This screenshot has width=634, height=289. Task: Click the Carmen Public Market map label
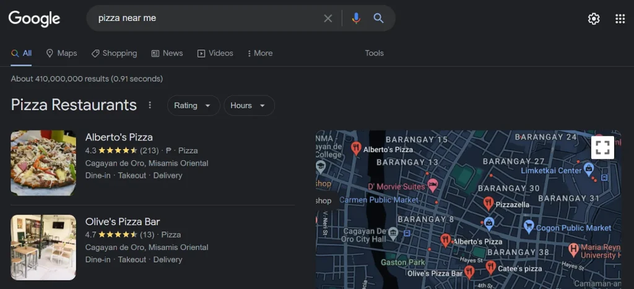(379, 200)
